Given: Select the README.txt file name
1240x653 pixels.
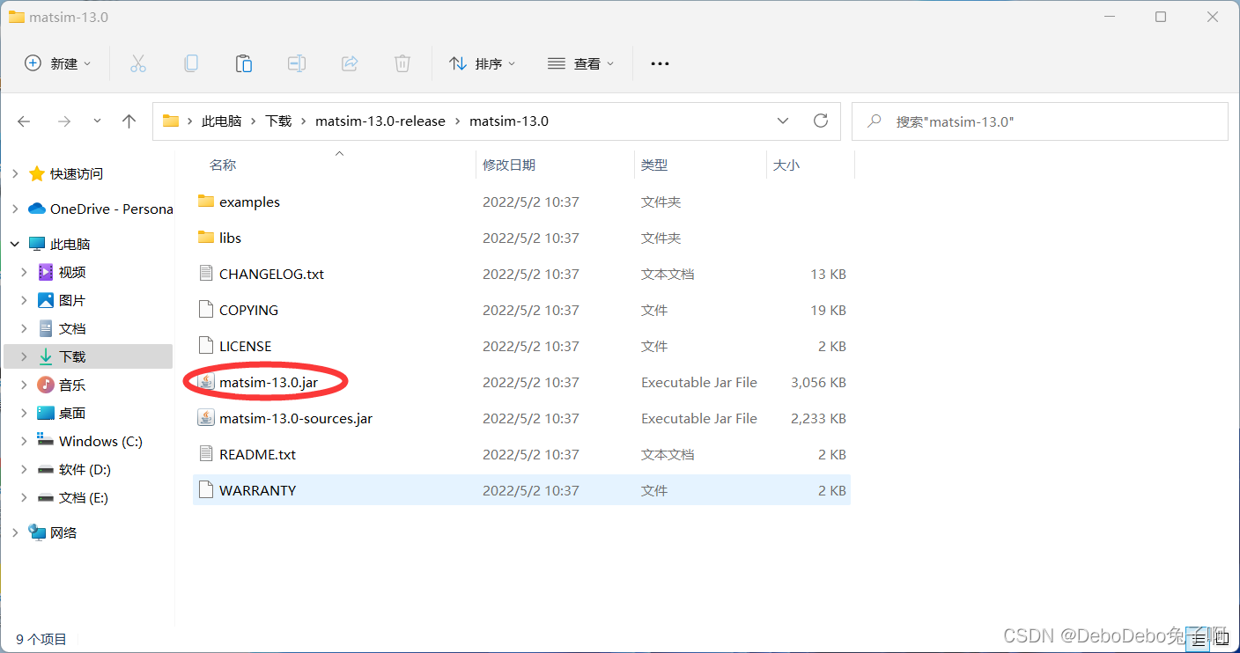Looking at the screenshot, I should 257,454.
